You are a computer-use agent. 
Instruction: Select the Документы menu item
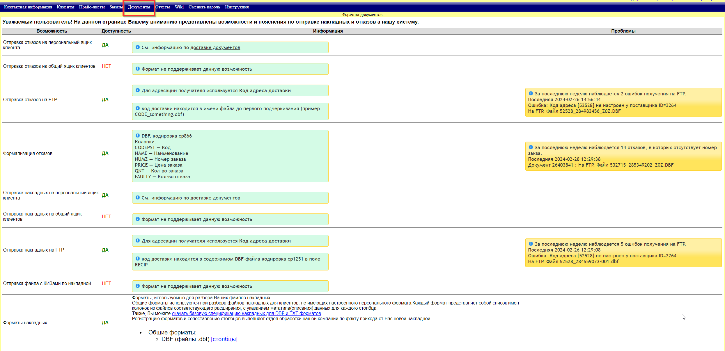139,7
